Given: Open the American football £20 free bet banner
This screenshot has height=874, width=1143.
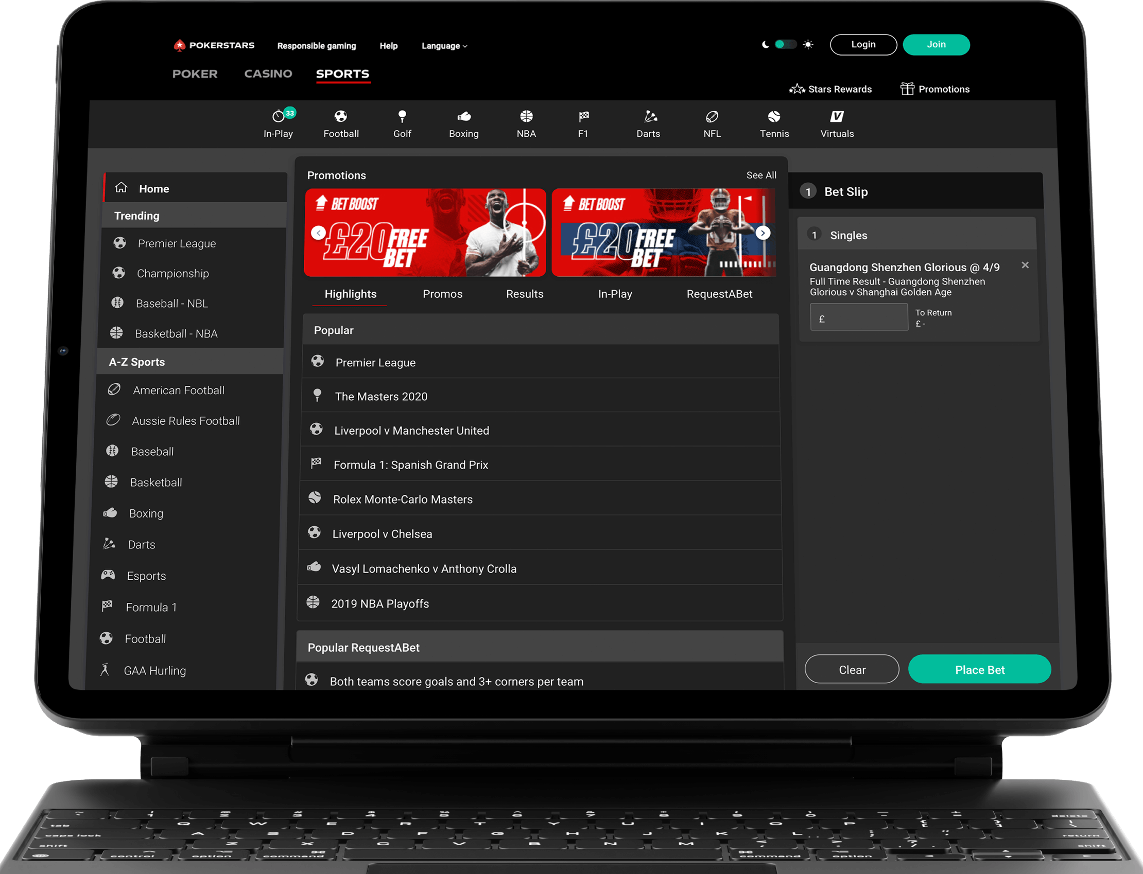Looking at the screenshot, I should pyautogui.click(x=664, y=233).
